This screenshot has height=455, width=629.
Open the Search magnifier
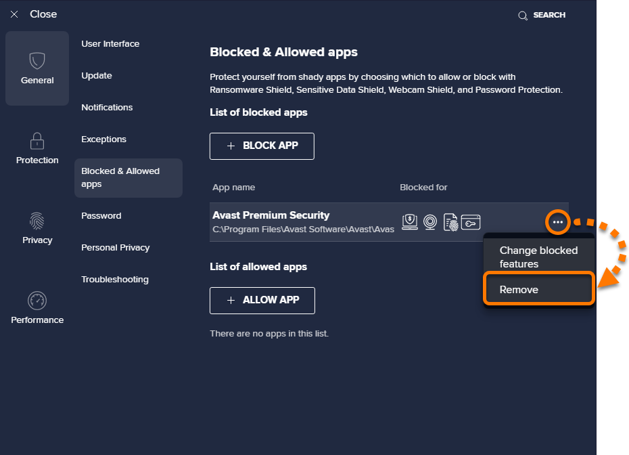coord(522,15)
